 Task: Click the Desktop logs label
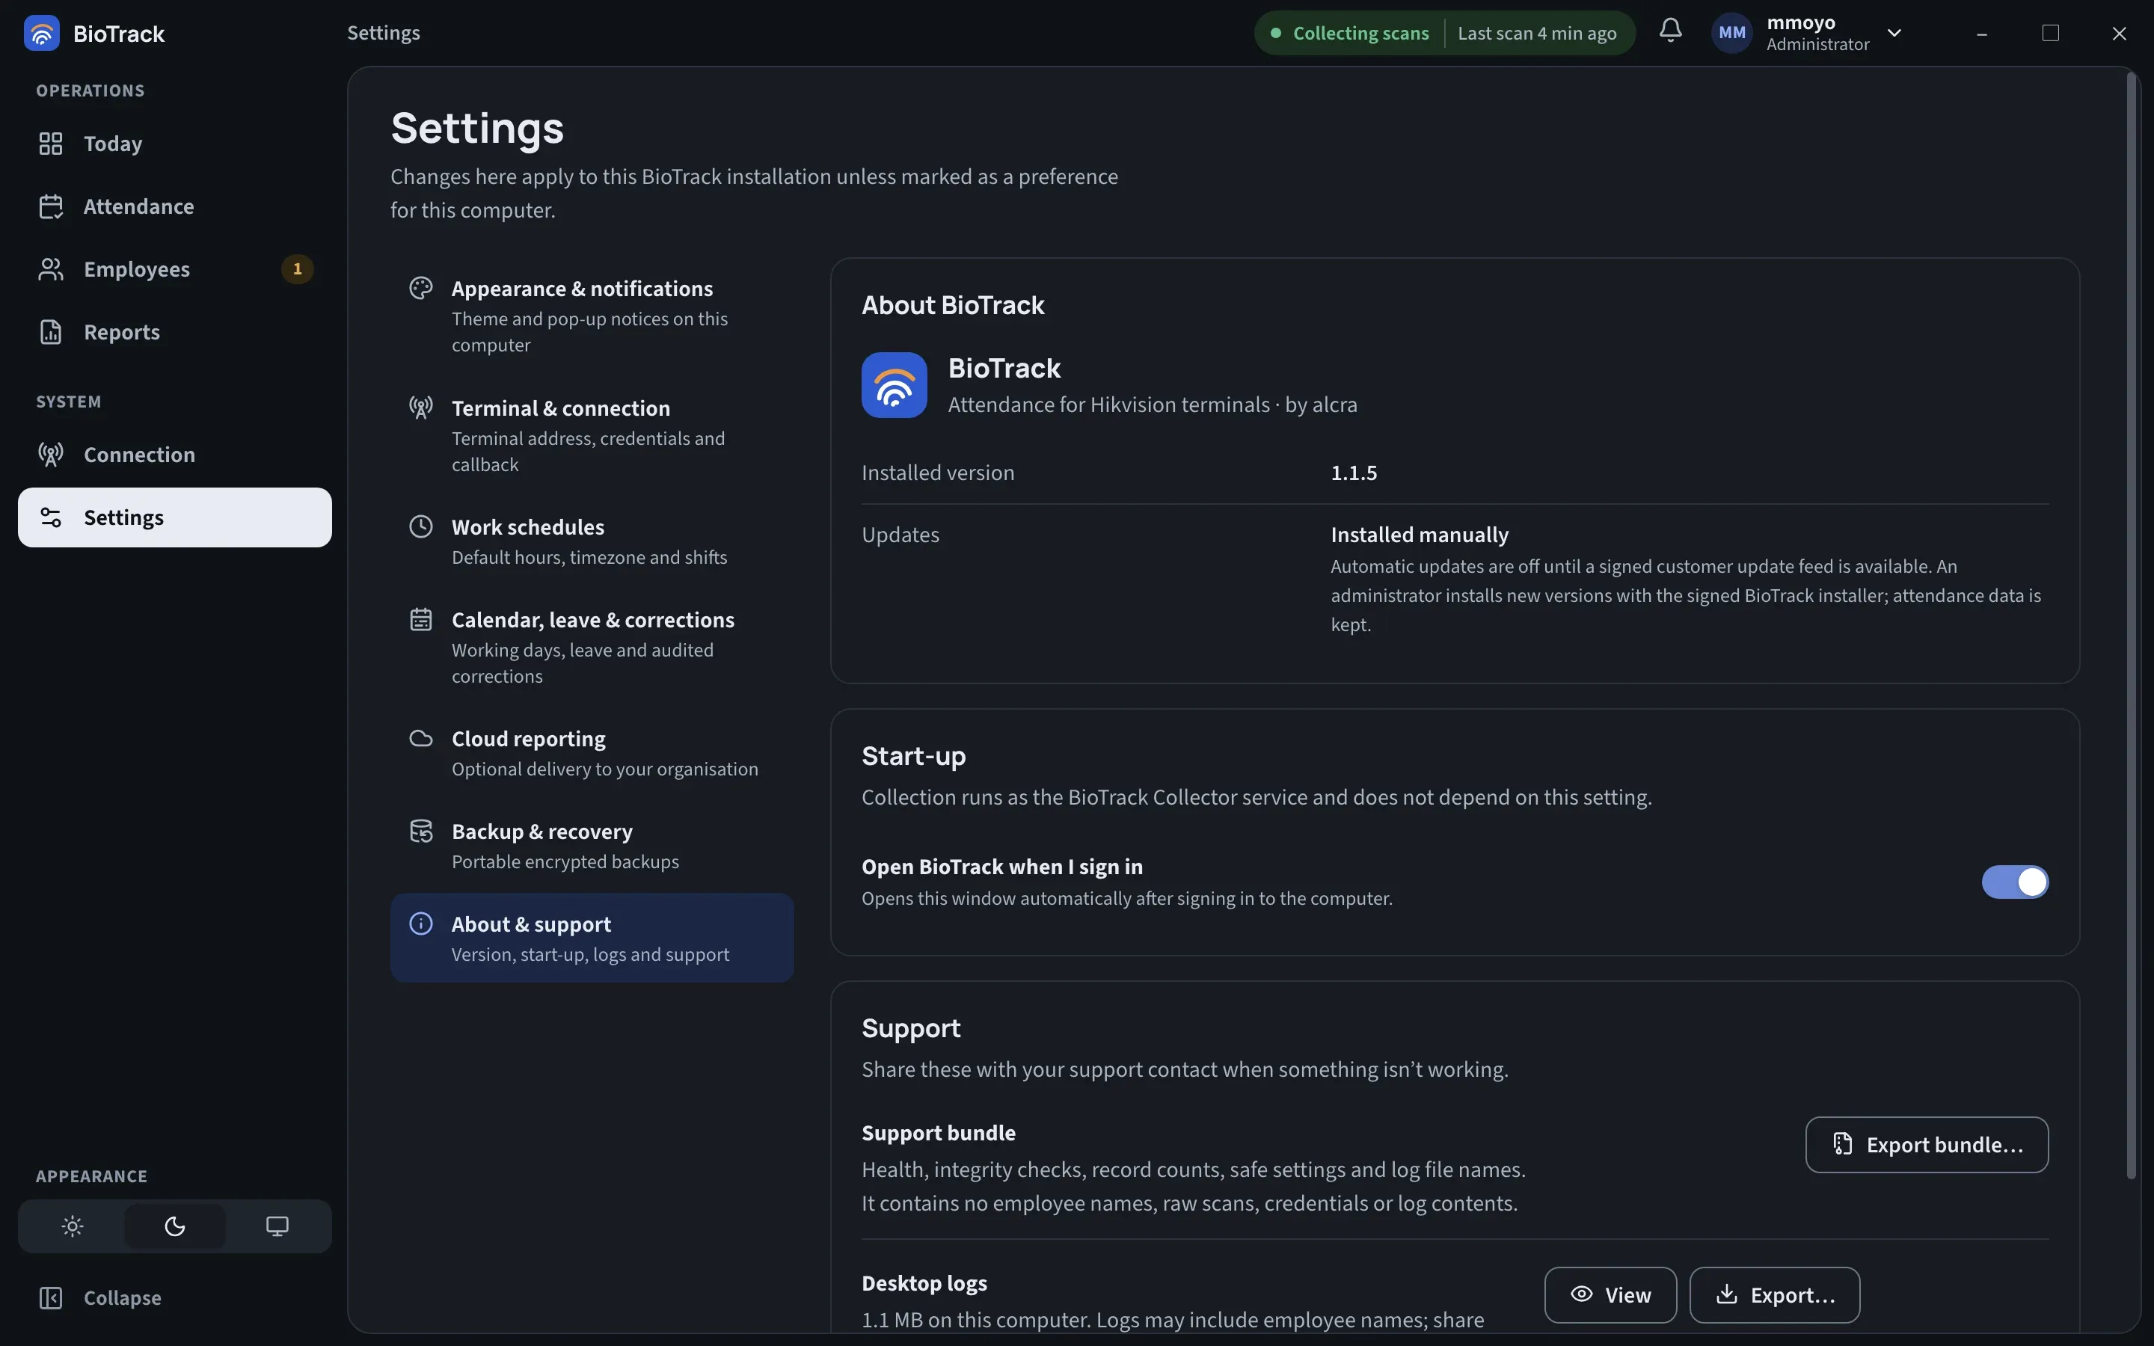(924, 1284)
